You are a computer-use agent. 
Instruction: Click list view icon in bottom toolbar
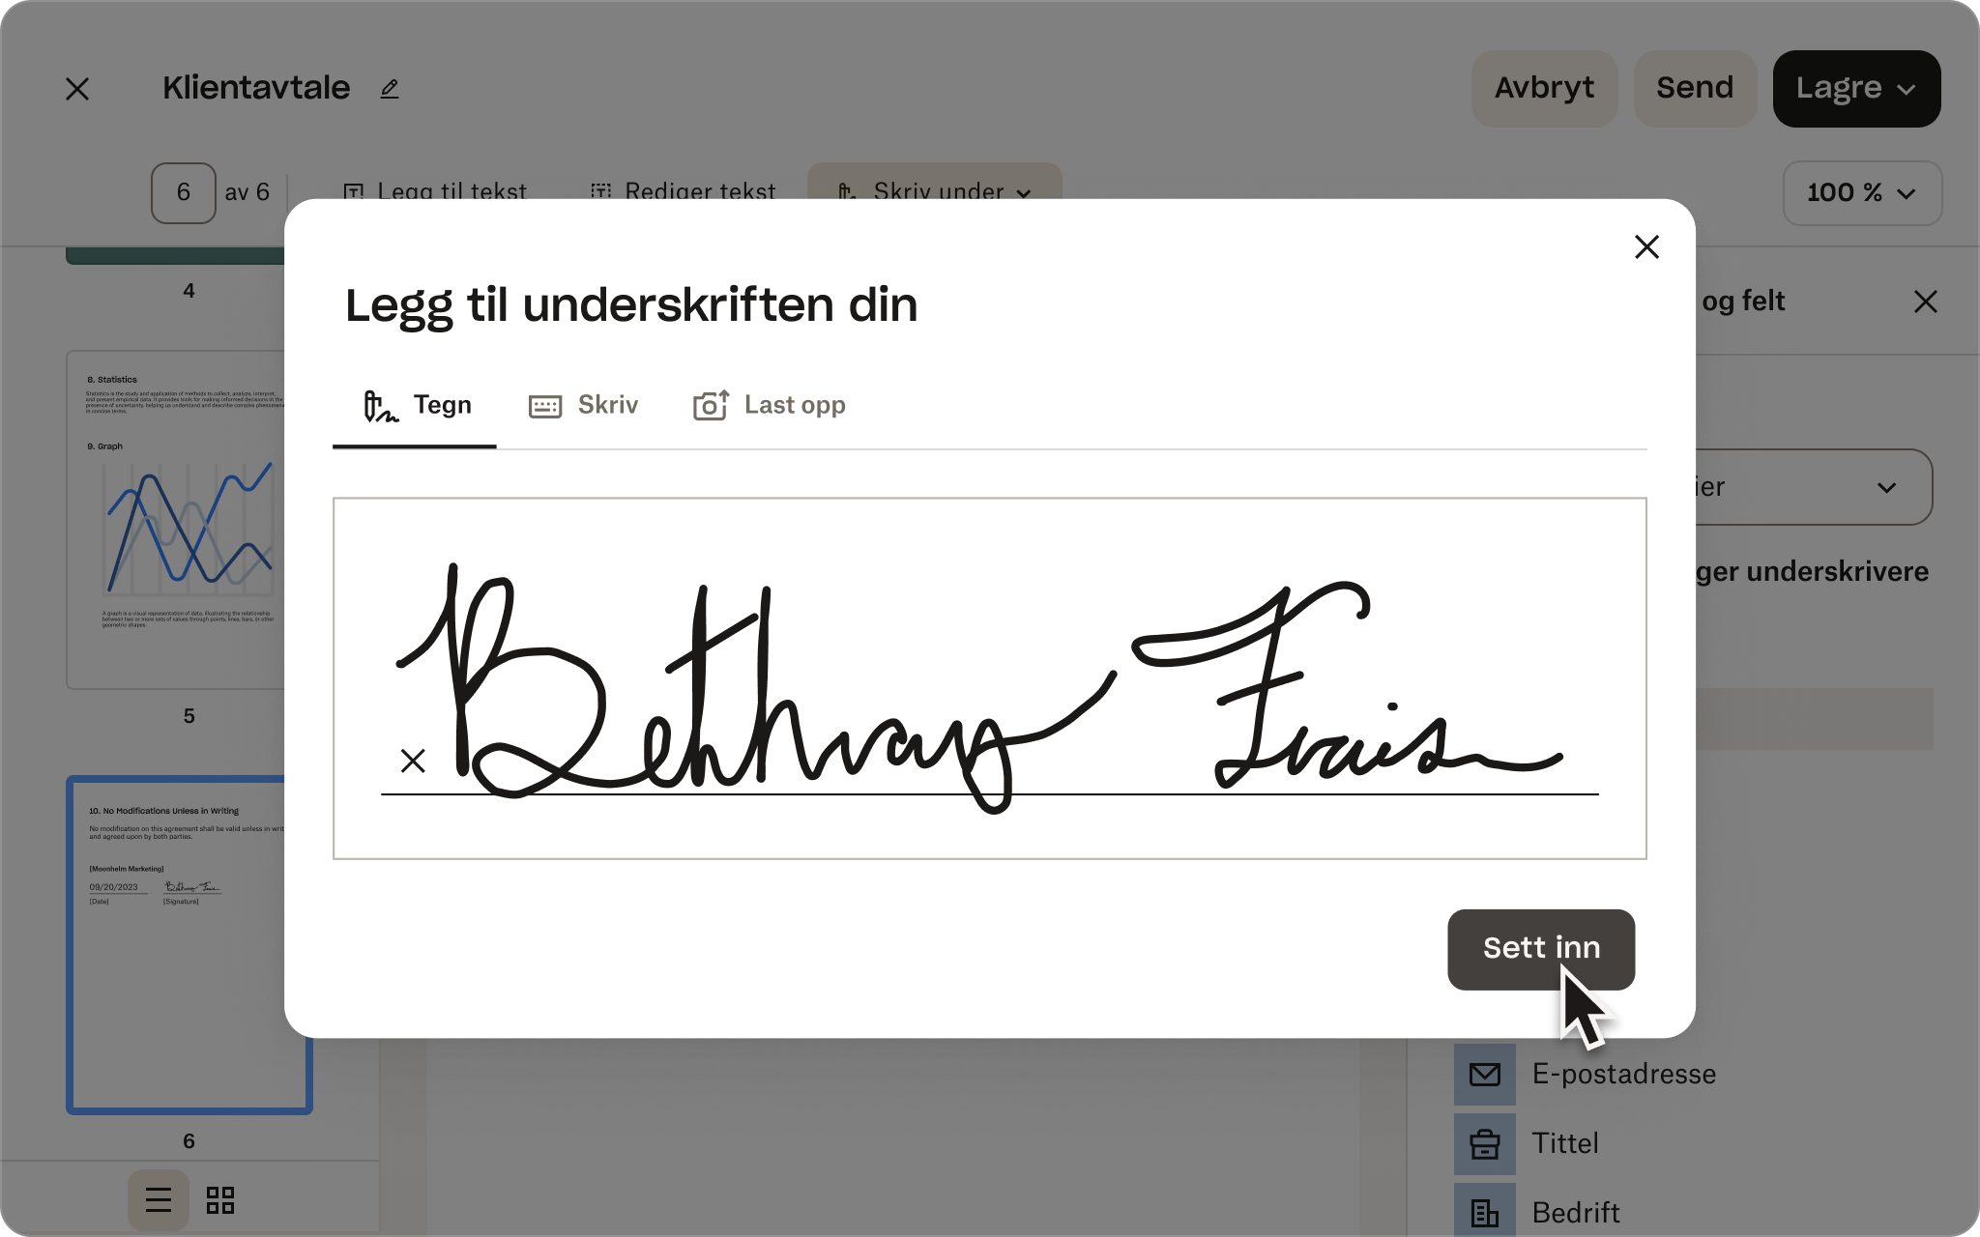(157, 1198)
